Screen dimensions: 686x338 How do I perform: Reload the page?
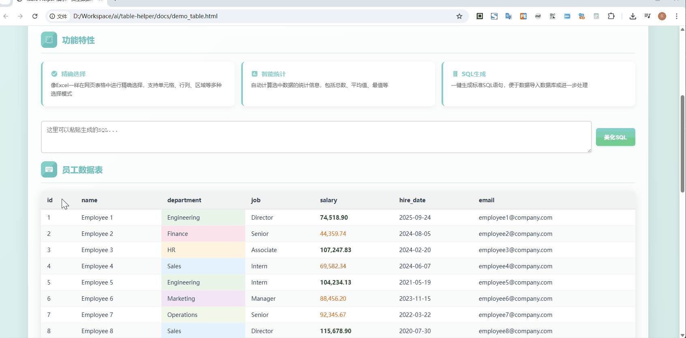tap(35, 16)
